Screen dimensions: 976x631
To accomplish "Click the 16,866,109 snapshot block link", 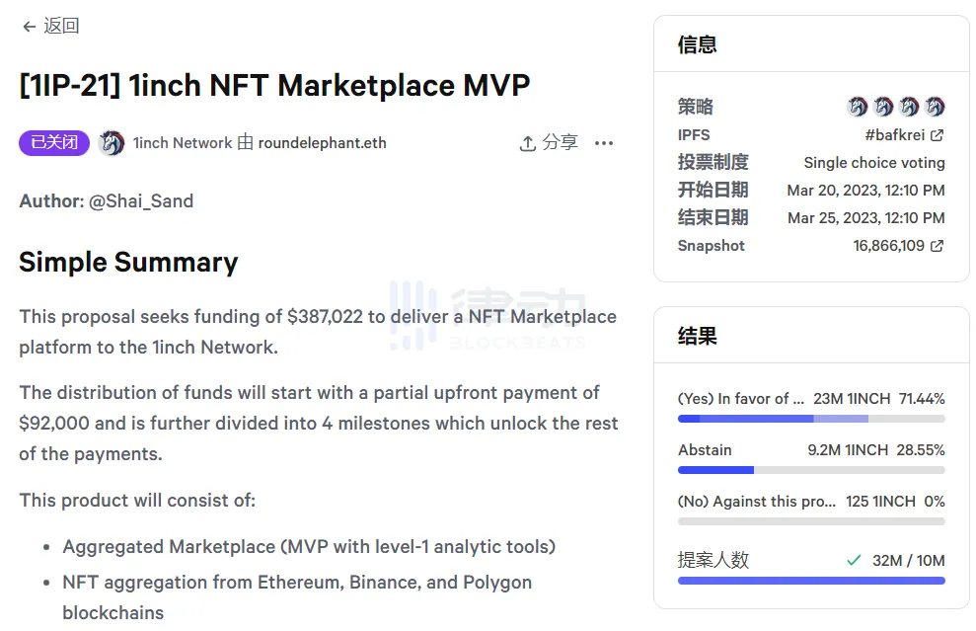I will click(x=888, y=246).
